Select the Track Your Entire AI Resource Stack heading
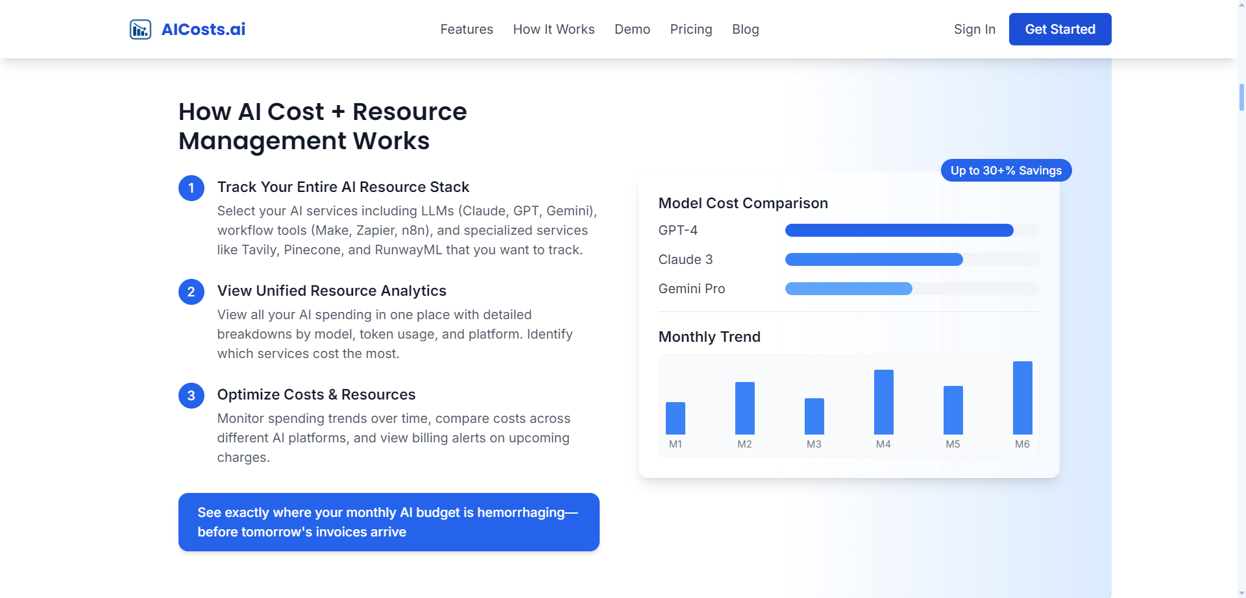 tap(343, 187)
